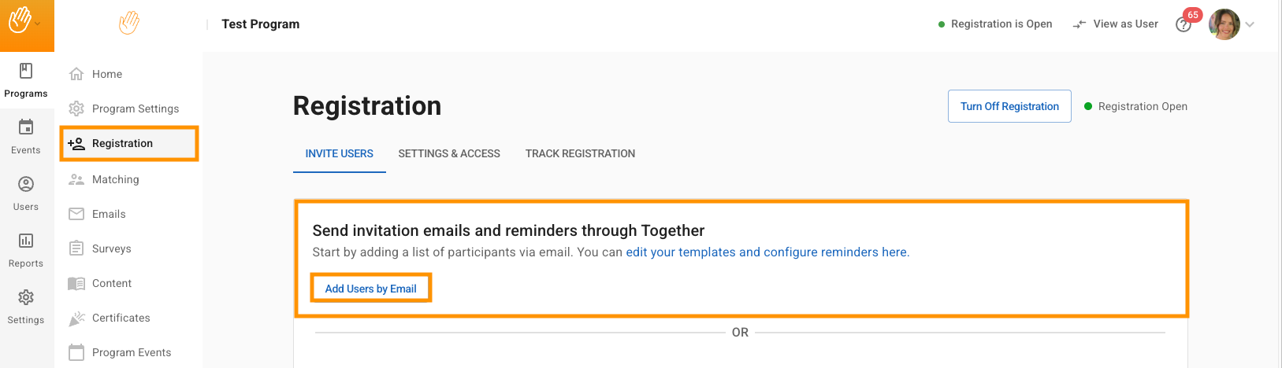Click the Together hand logo
The height and width of the screenshot is (368, 1282).
pyautogui.click(x=129, y=24)
